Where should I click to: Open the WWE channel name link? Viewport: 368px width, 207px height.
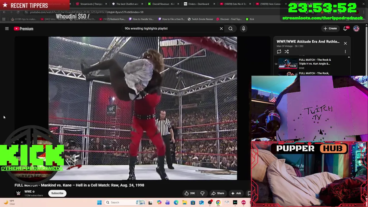click(28, 191)
